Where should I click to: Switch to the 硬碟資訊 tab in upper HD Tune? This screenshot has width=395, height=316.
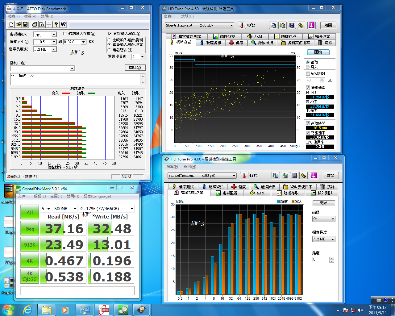click(x=210, y=43)
